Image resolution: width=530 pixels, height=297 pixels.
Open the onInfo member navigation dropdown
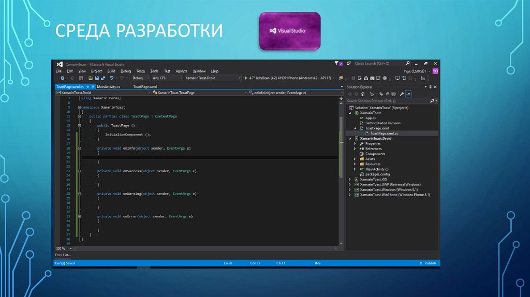click(295, 93)
